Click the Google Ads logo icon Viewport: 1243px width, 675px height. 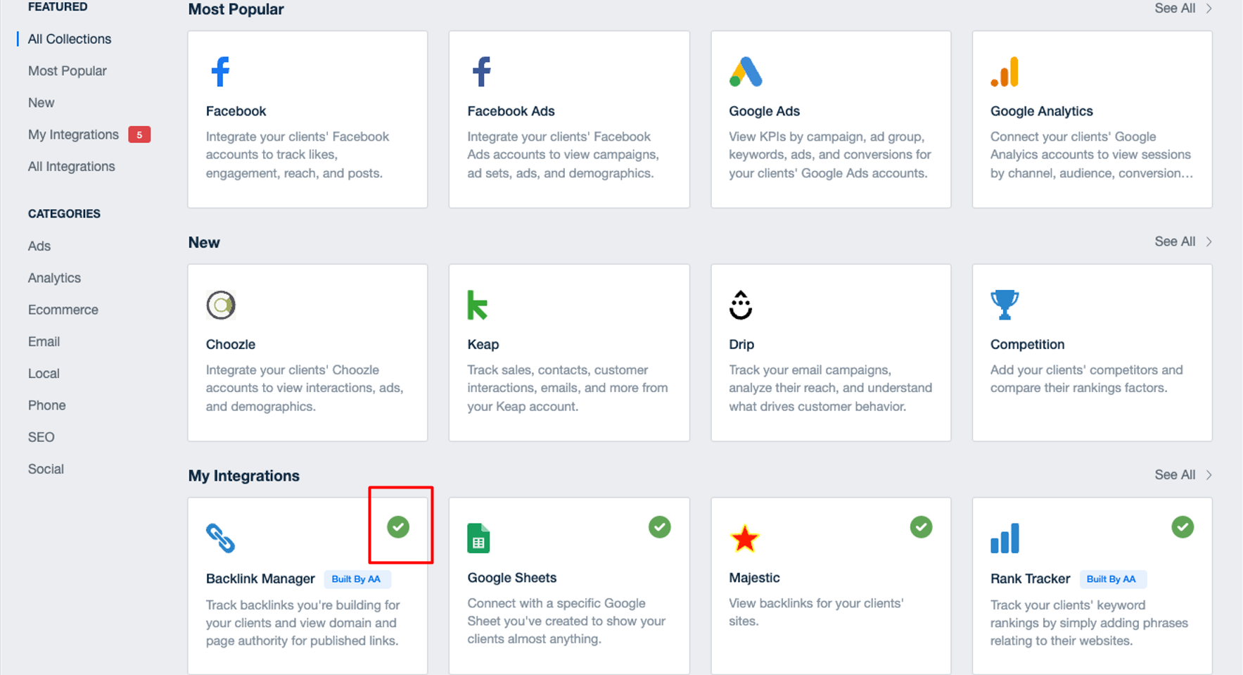pos(746,72)
